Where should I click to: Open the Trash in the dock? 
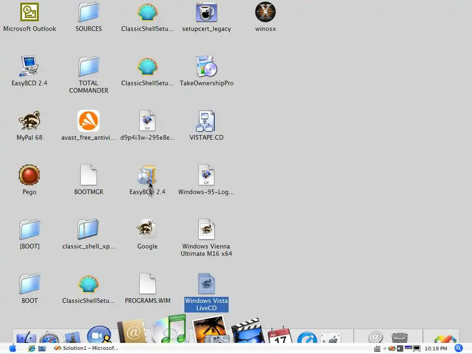400,338
